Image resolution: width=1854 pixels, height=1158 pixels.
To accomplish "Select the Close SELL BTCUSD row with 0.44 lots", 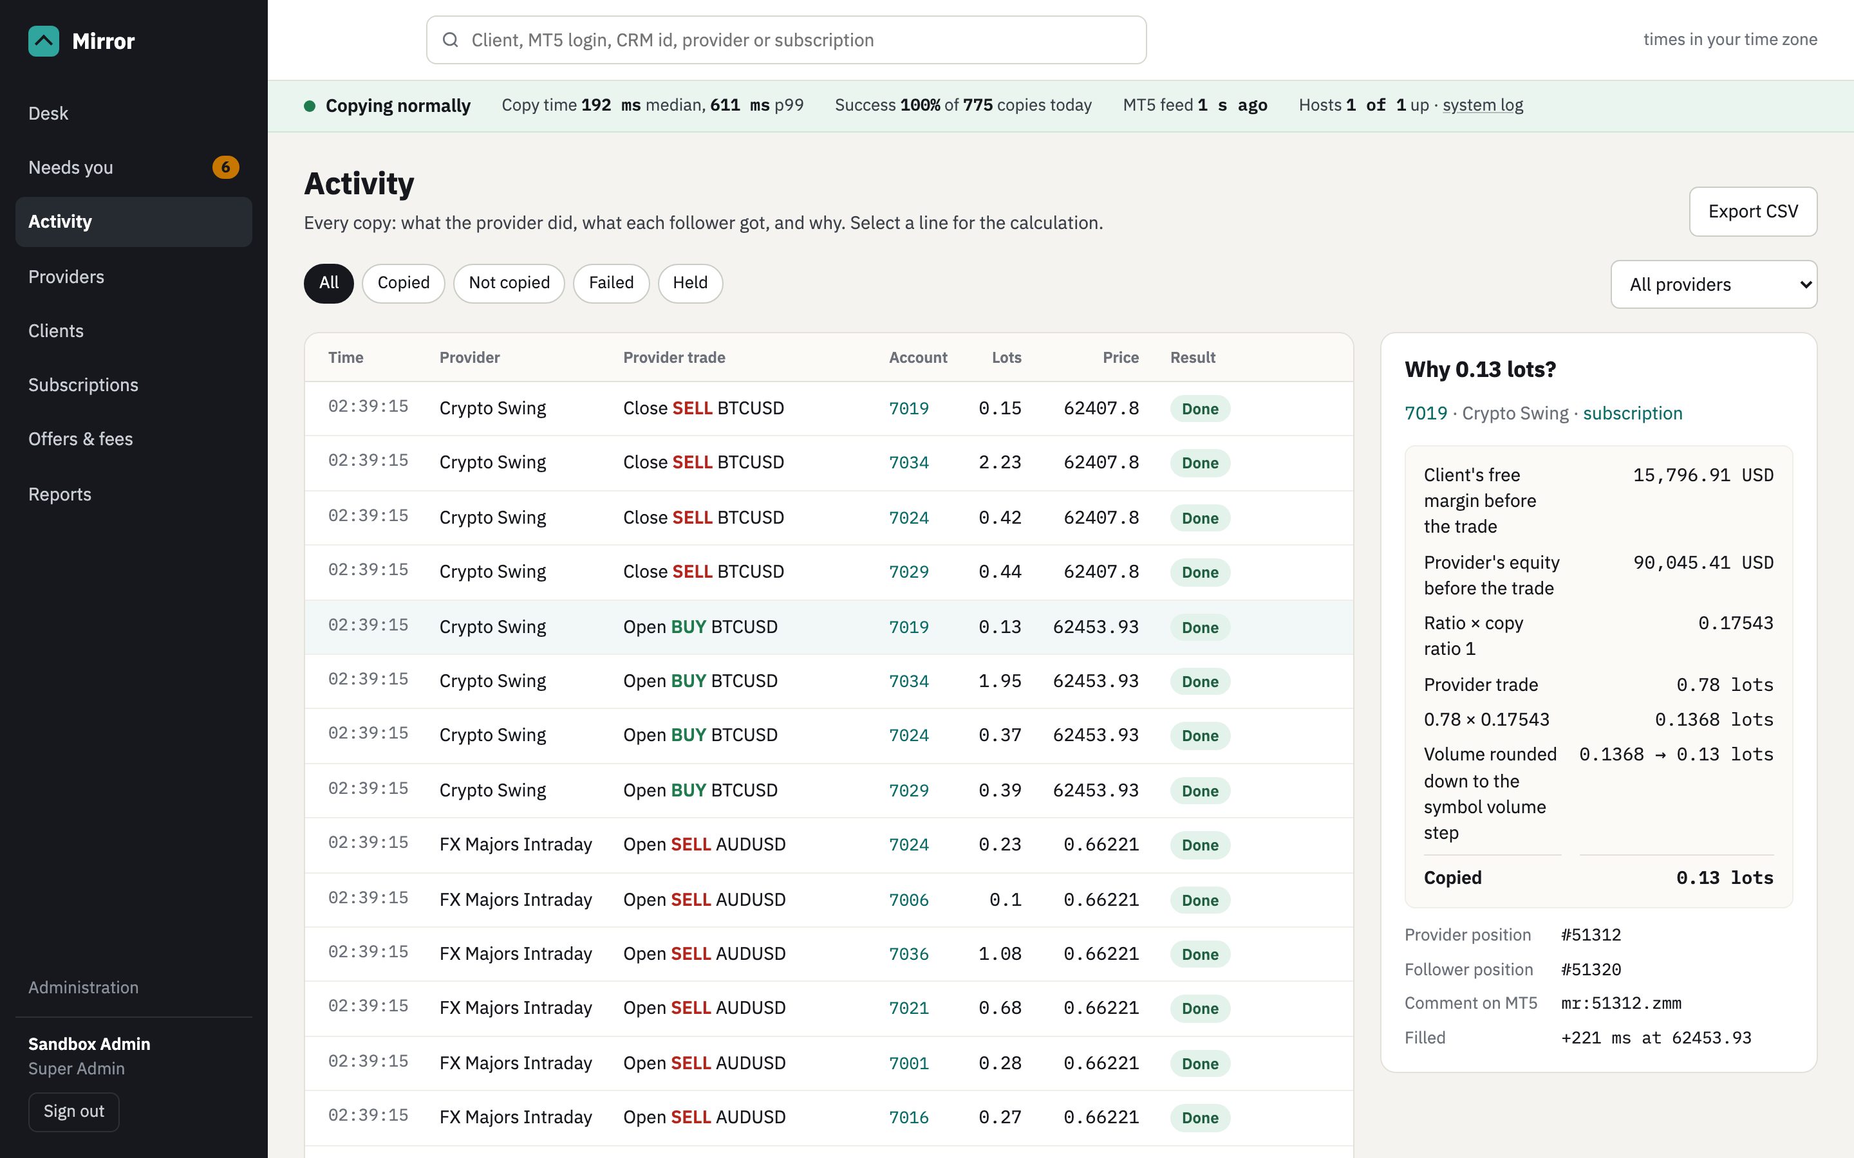I will click(829, 572).
